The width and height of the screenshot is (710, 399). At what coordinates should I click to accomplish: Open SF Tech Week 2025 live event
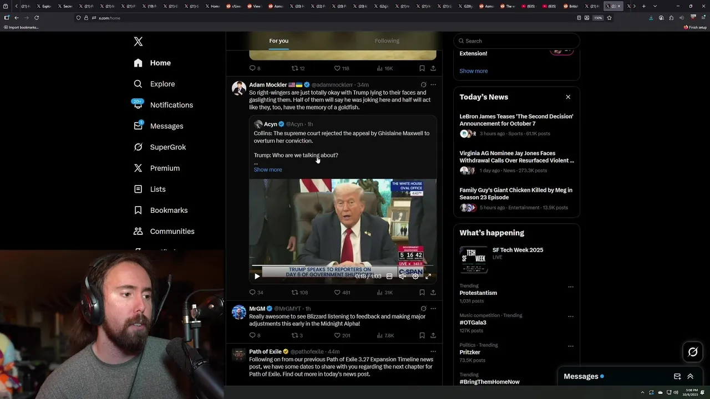516,260
